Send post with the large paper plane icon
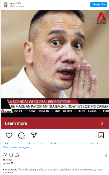This screenshot has height=175, width=109. 34,135
